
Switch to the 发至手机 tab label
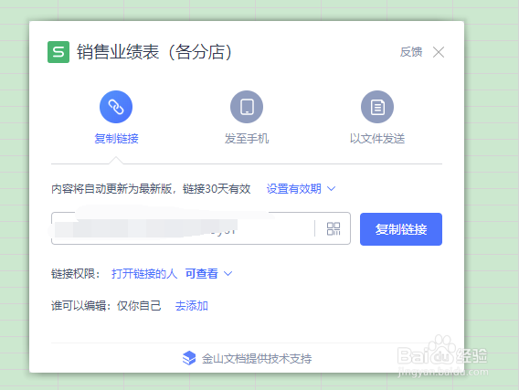(x=247, y=138)
